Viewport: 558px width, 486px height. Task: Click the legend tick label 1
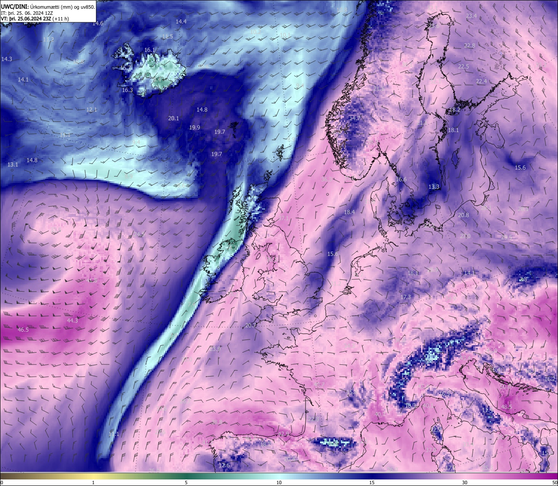click(93, 483)
